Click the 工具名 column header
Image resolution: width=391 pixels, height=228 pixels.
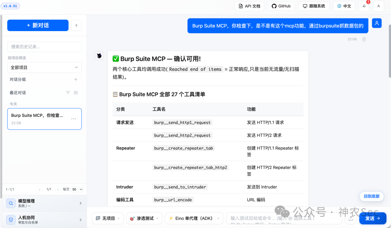159,109
